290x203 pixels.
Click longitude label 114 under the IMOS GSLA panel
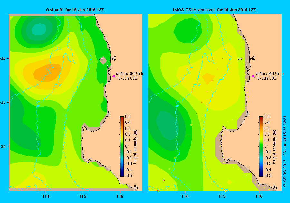coord(185,196)
